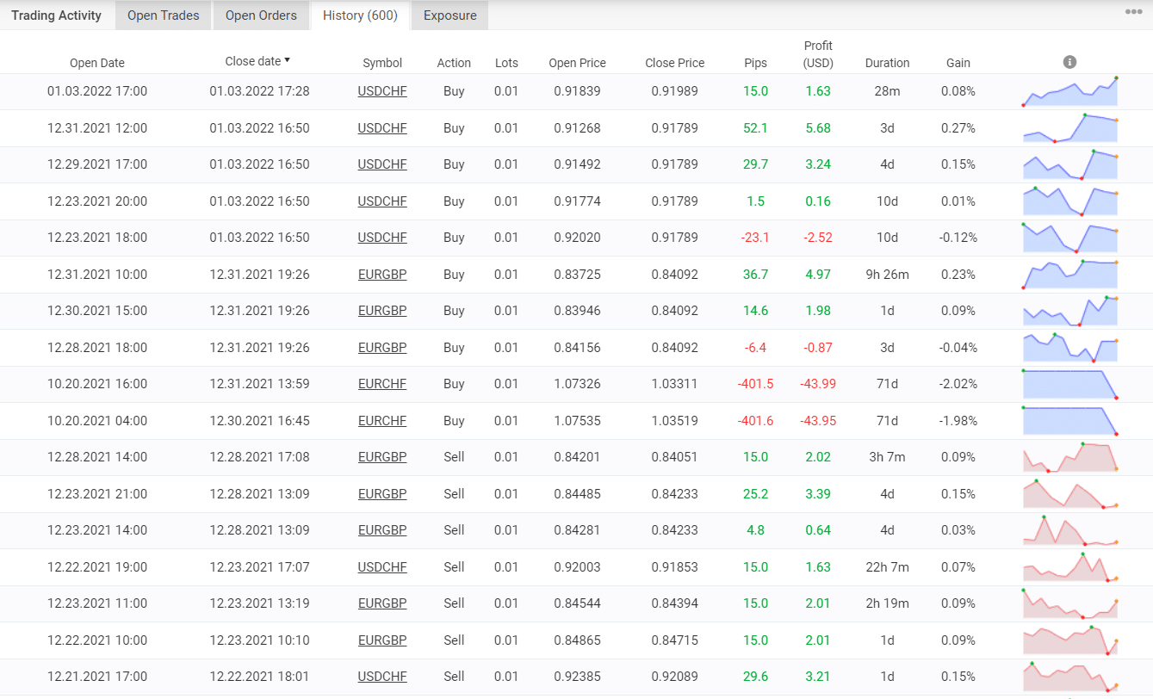Screen dimensions: 1153x699
Task: Click the open price 0.92020
Action: click(x=577, y=238)
